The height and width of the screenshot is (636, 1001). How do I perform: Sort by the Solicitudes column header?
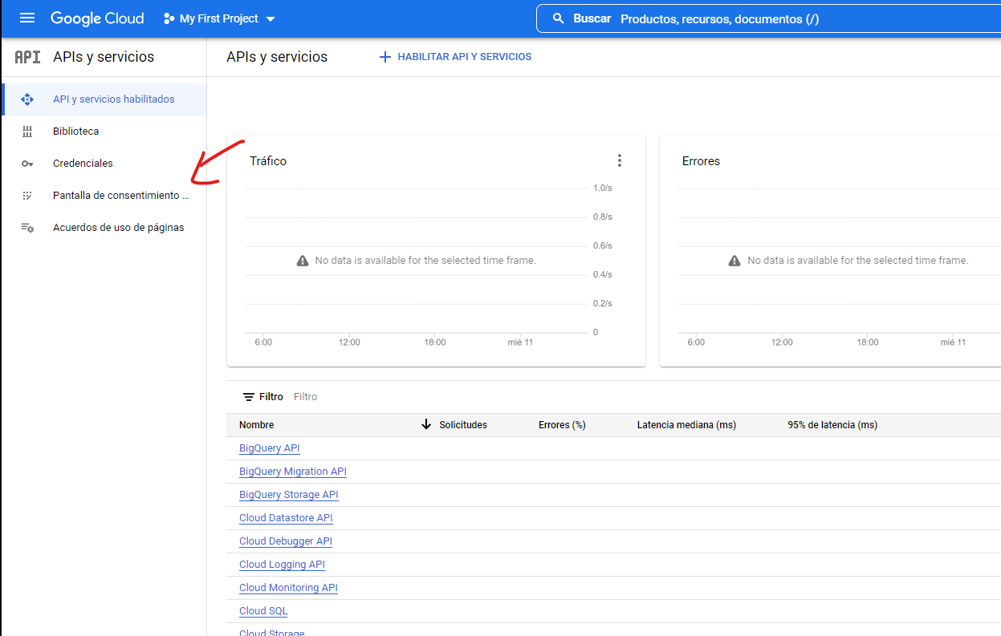(x=463, y=425)
